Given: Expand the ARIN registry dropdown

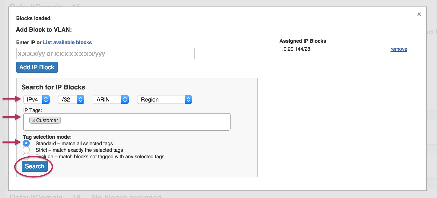Looking at the screenshot, I should point(111,100).
